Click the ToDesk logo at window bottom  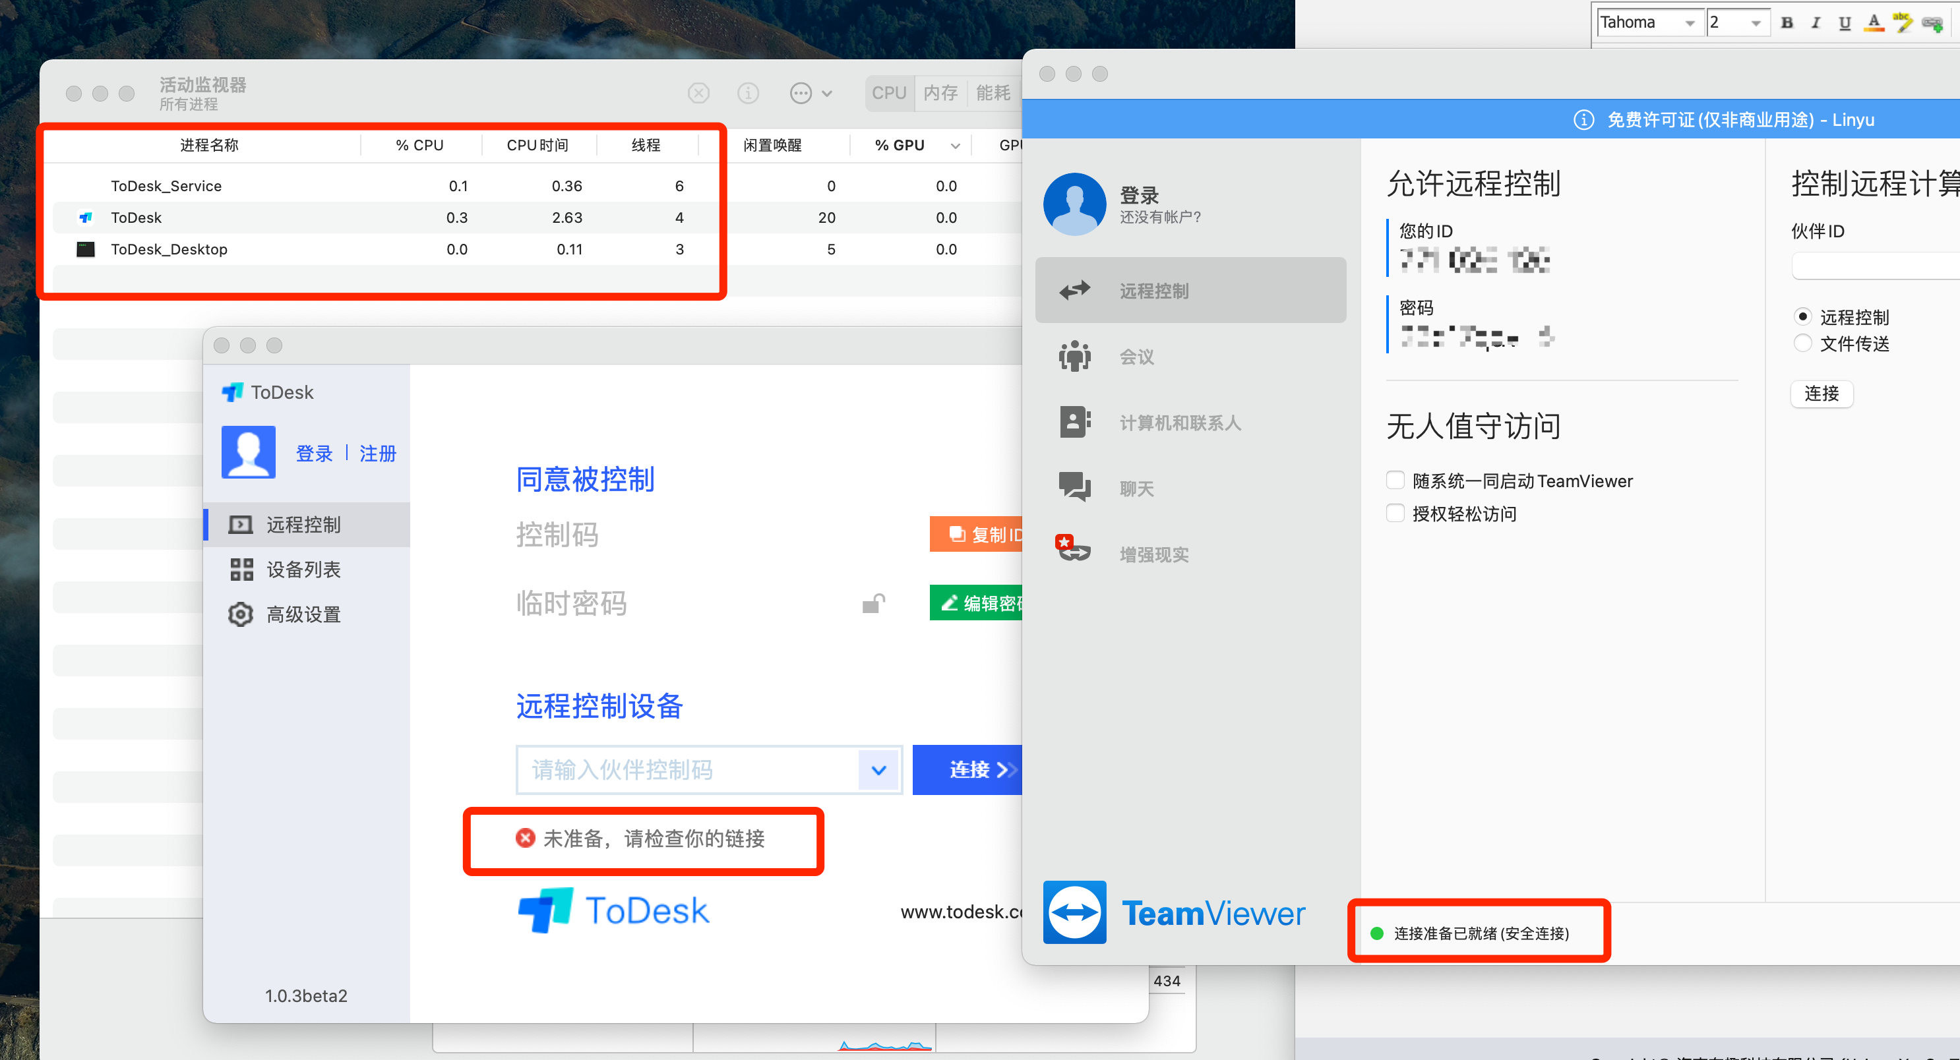point(613,910)
